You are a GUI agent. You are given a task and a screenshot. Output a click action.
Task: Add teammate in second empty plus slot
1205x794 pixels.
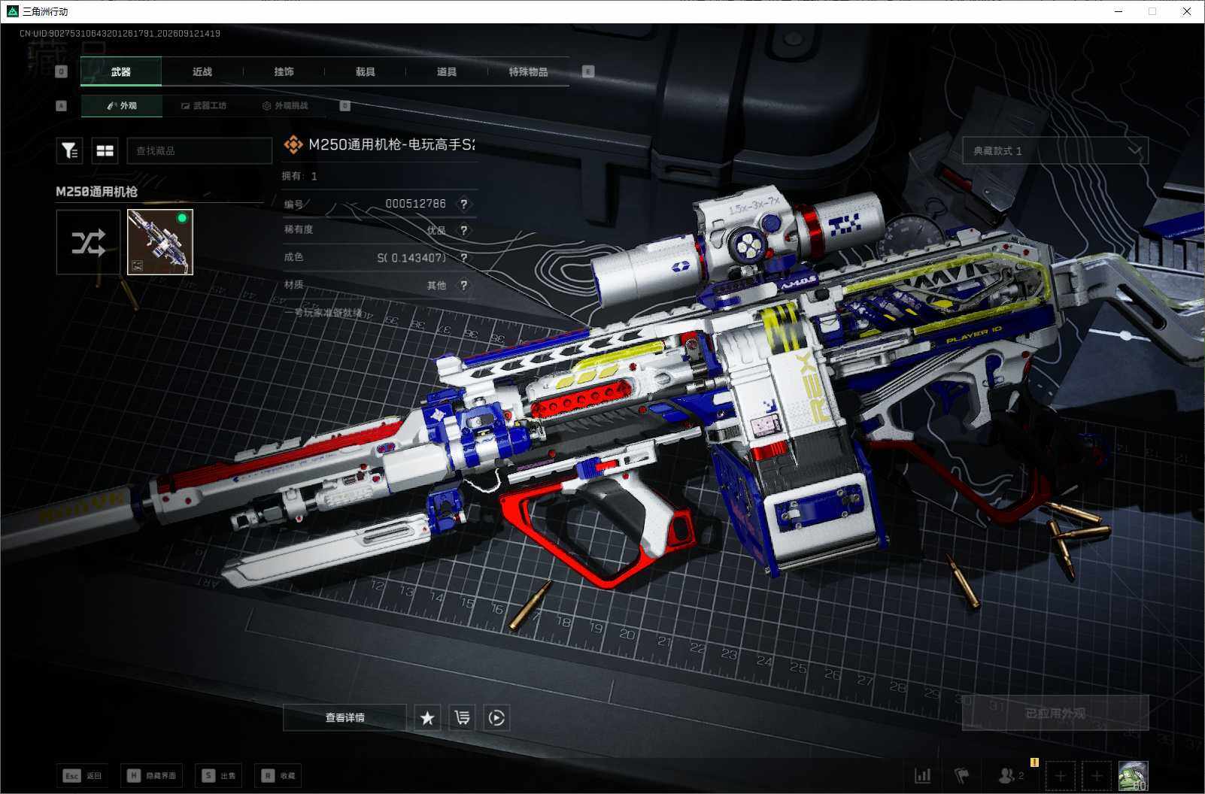(x=1097, y=775)
